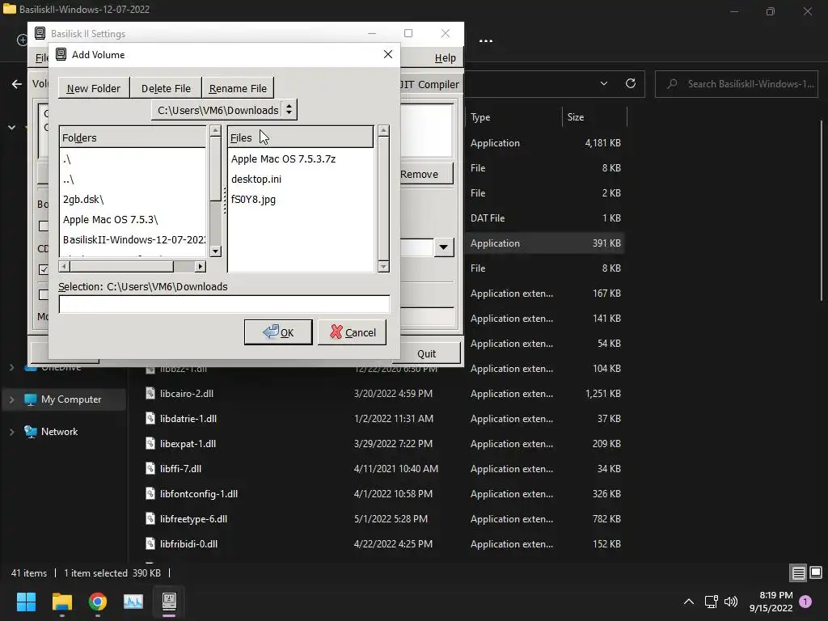Open the performance monitor taskbar icon

133,602
